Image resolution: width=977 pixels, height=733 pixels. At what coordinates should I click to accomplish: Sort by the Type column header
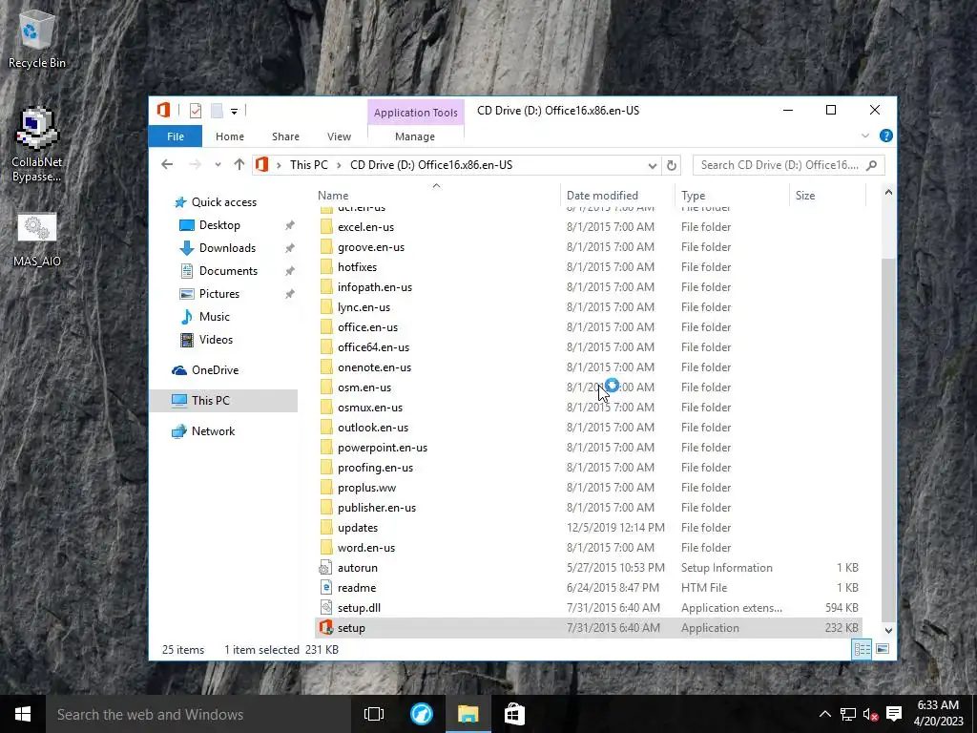point(732,196)
